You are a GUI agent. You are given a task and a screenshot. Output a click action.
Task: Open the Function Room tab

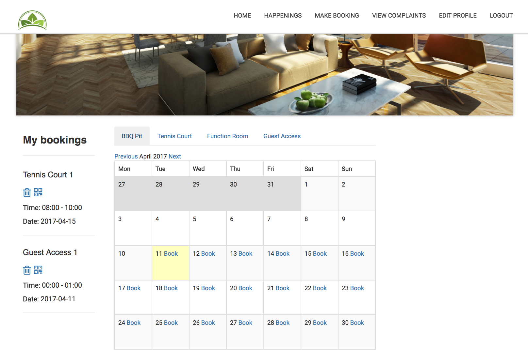pyautogui.click(x=227, y=136)
